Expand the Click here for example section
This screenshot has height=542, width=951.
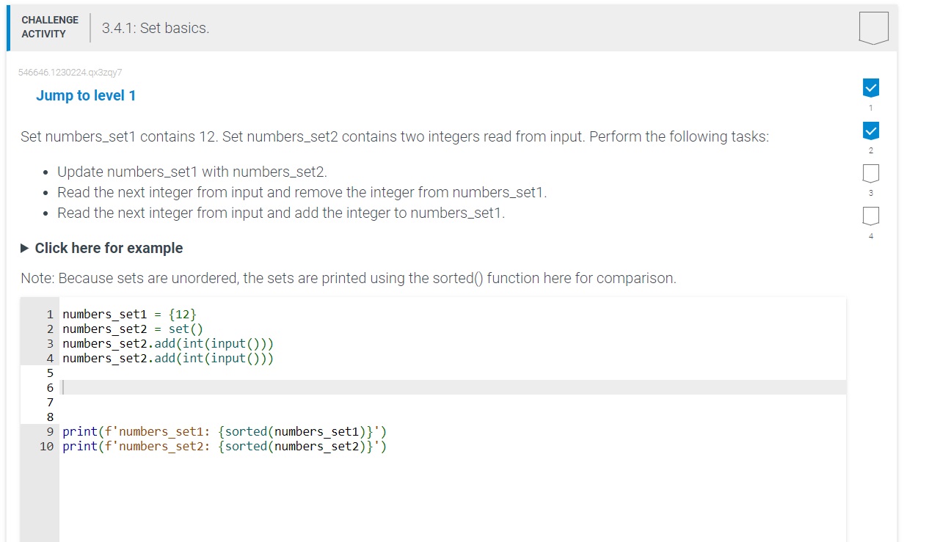point(102,248)
